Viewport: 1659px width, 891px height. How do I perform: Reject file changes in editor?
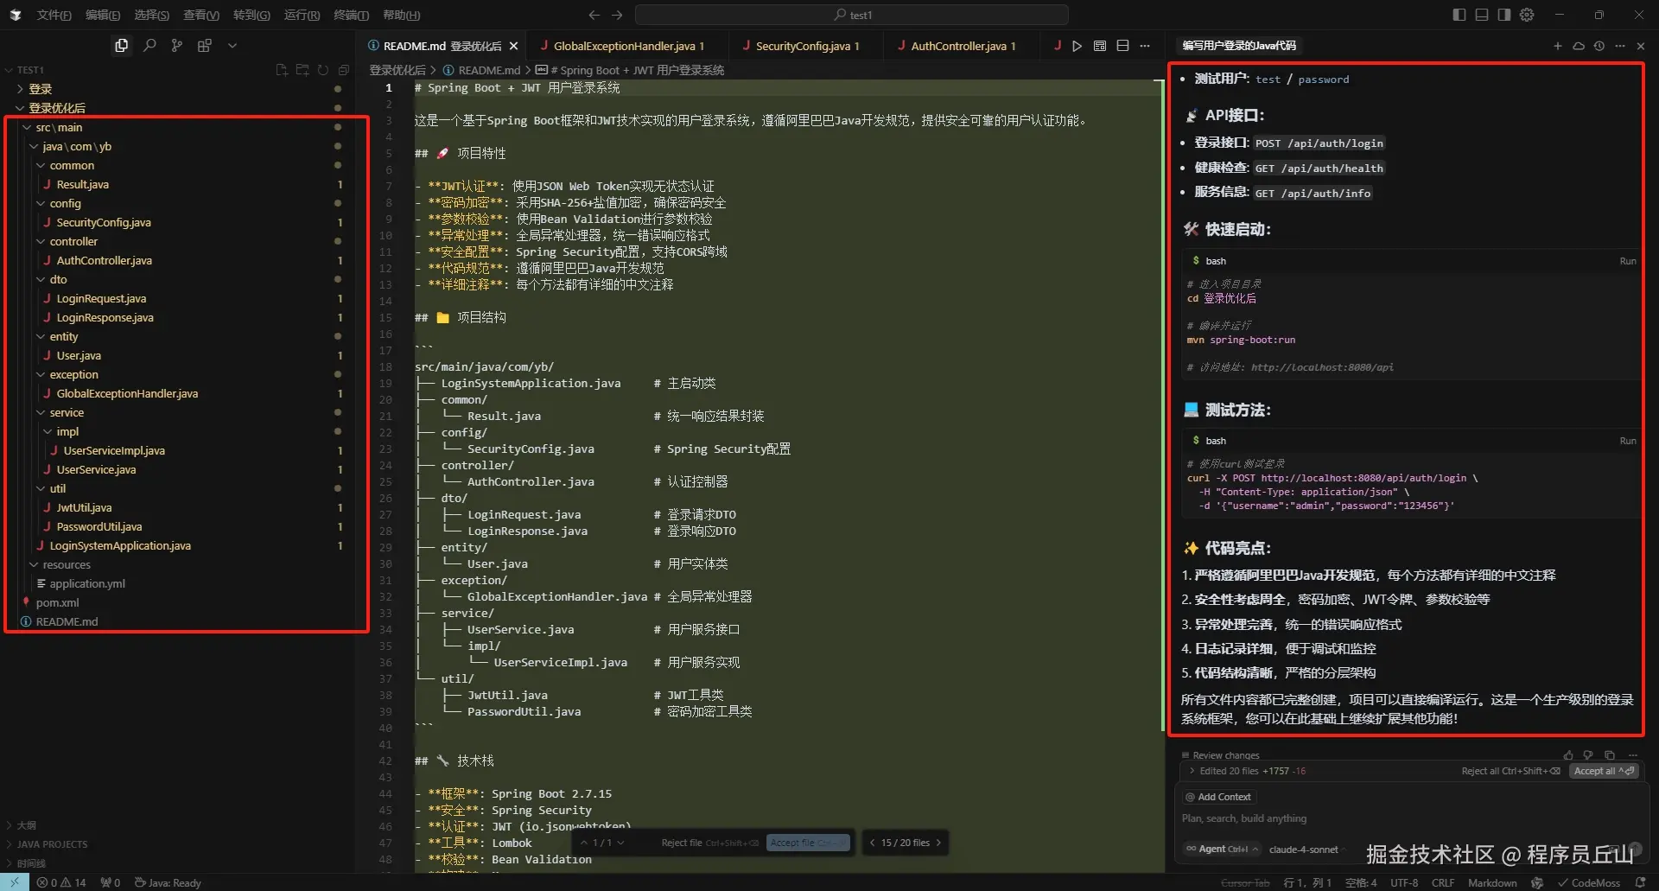pos(709,843)
